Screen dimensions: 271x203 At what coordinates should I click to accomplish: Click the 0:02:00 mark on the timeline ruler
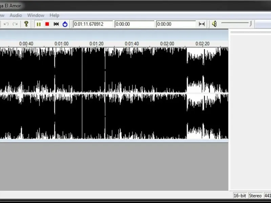pyautogui.click(x=167, y=44)
